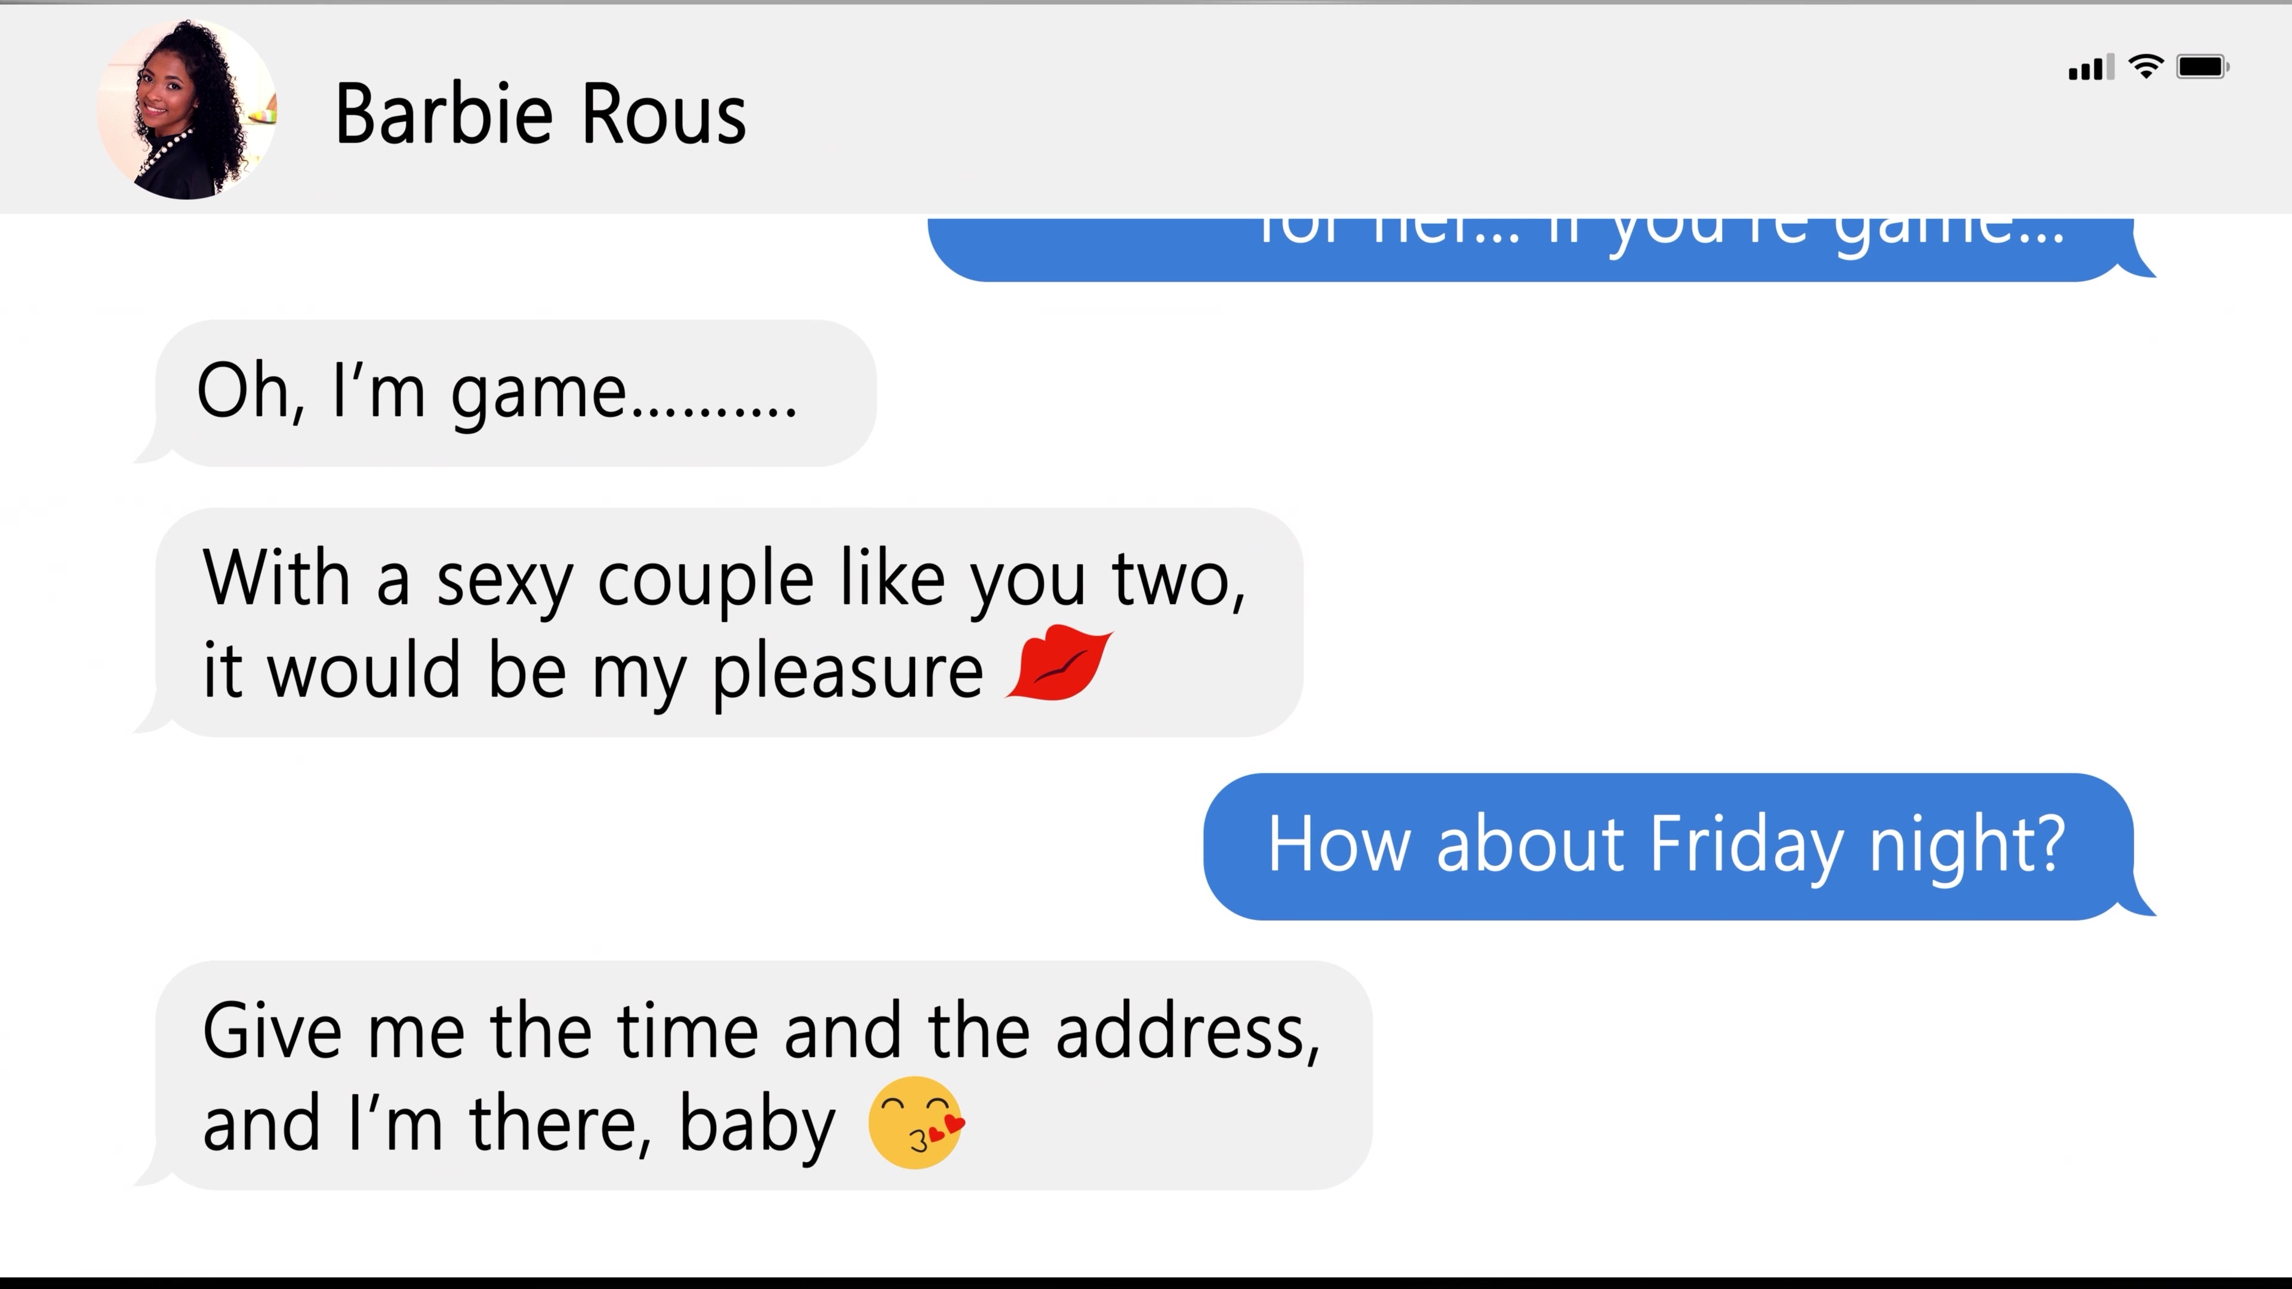Tap the kissing face emoji
This screenshot has width=2292, height=1289.
916,1122
